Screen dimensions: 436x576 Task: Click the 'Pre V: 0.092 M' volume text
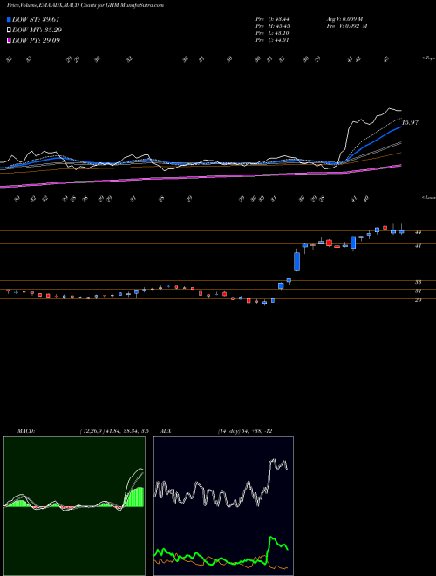click(x=347, y=26)
